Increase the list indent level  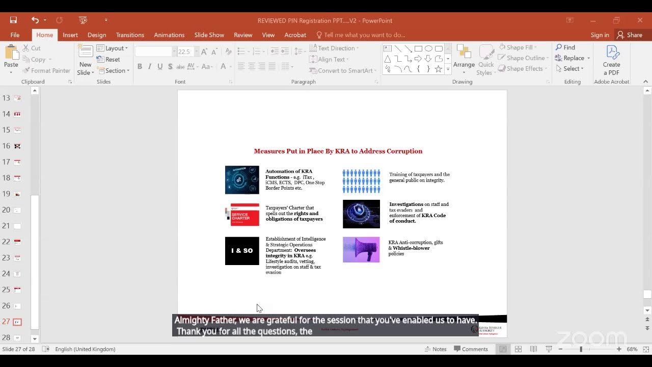[285, 51]
